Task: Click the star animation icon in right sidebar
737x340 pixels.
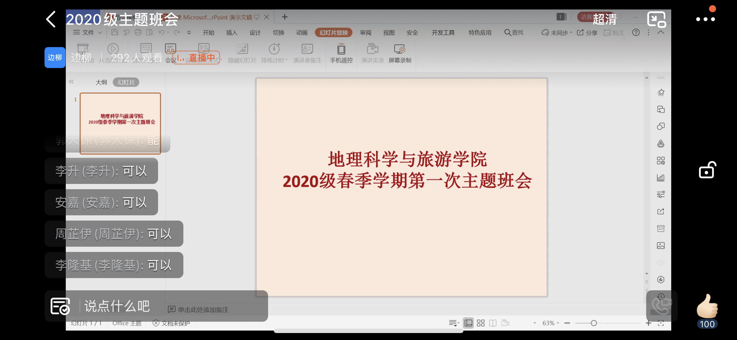Action: point(661,93)
